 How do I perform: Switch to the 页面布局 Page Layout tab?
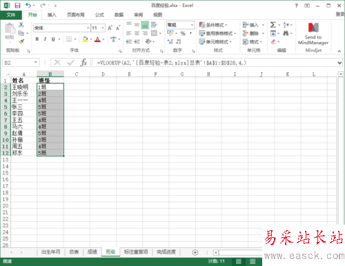pyautogui.click(x=76, y=15)
